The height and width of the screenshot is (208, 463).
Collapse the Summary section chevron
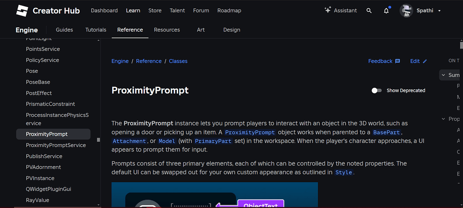pos(443,75)
